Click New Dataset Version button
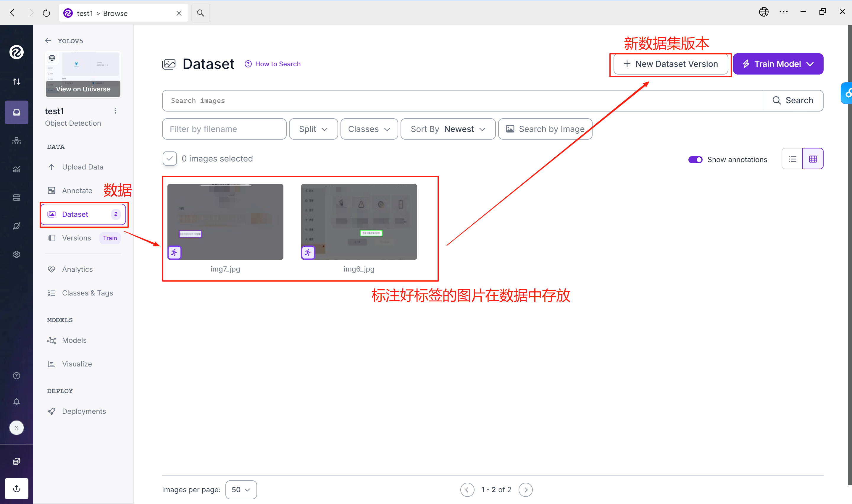The width and height of the screenshot is (852, 504). point(670,64)
